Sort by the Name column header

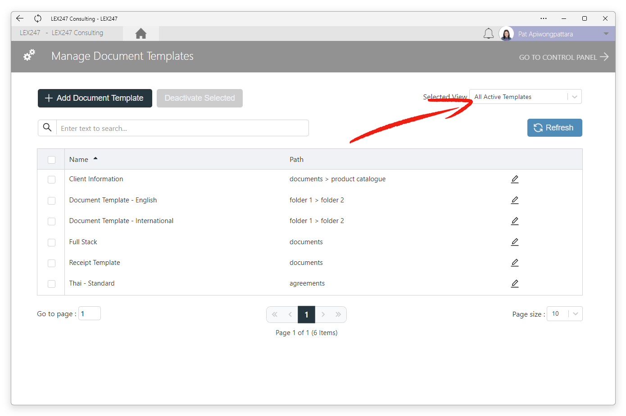(x=79, y=160)
